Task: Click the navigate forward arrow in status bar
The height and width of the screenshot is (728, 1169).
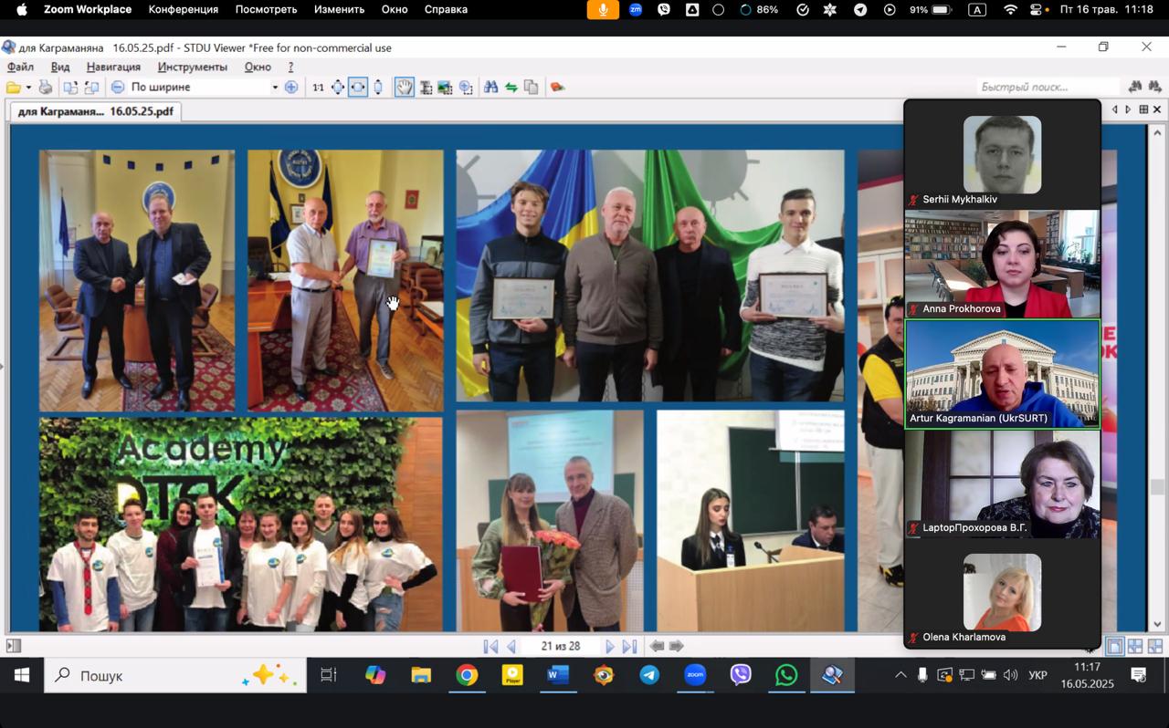Action: [x=677, y=646]
